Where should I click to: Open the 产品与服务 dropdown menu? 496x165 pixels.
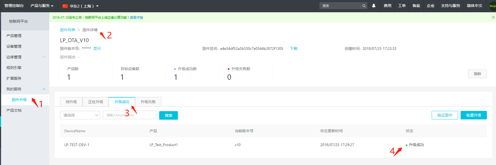point(42,6)
